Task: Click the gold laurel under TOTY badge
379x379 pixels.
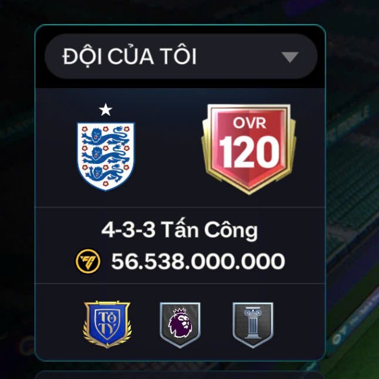Action: coord(107,338)
